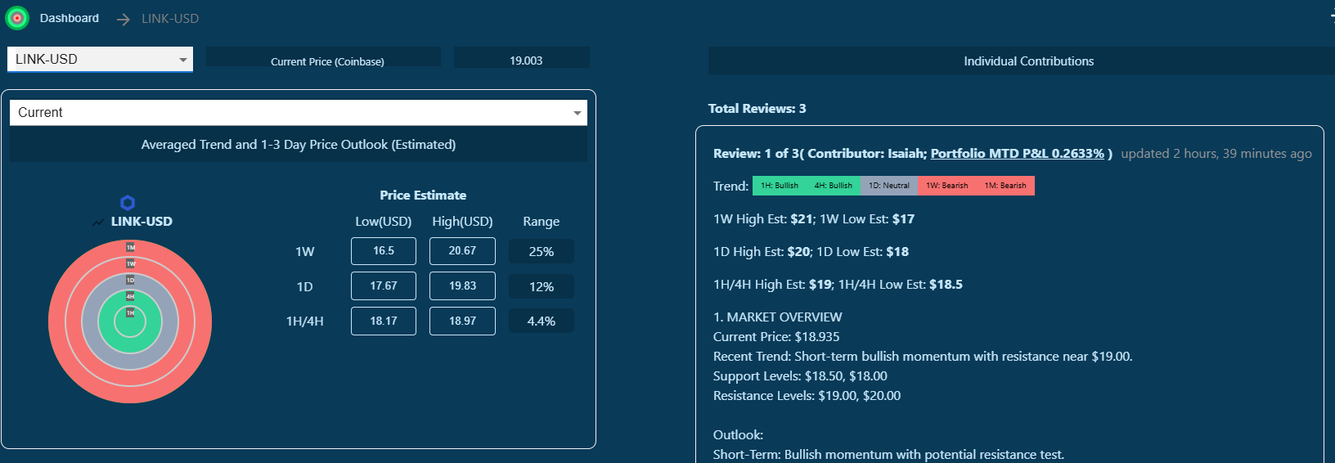Click the 1W High value 20.67
The width and height of the screenshot is (1335, 463).
[462, 251]
